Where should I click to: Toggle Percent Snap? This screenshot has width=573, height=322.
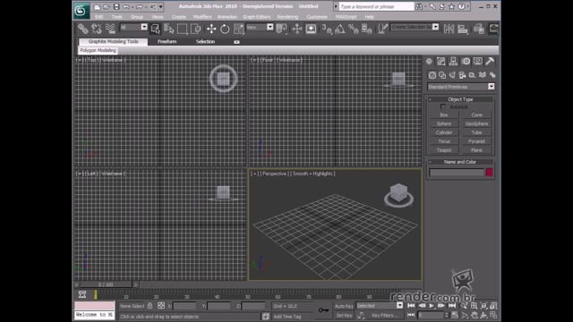(353, 29)
